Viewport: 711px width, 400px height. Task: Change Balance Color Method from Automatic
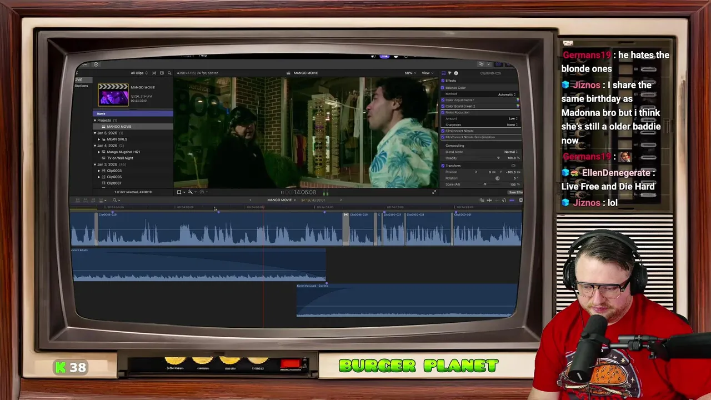coord(507,94)
